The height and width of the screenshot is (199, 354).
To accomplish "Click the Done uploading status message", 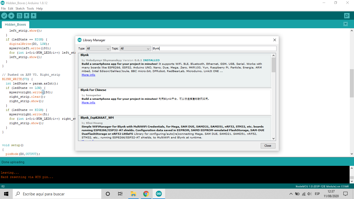I will click(13, 162).
